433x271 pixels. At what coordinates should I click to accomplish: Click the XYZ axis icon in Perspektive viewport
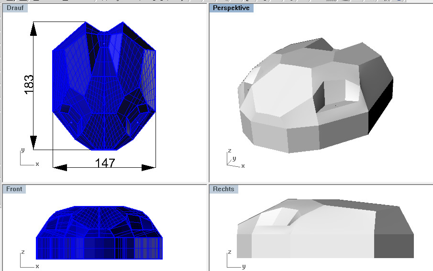coord(233,159)
